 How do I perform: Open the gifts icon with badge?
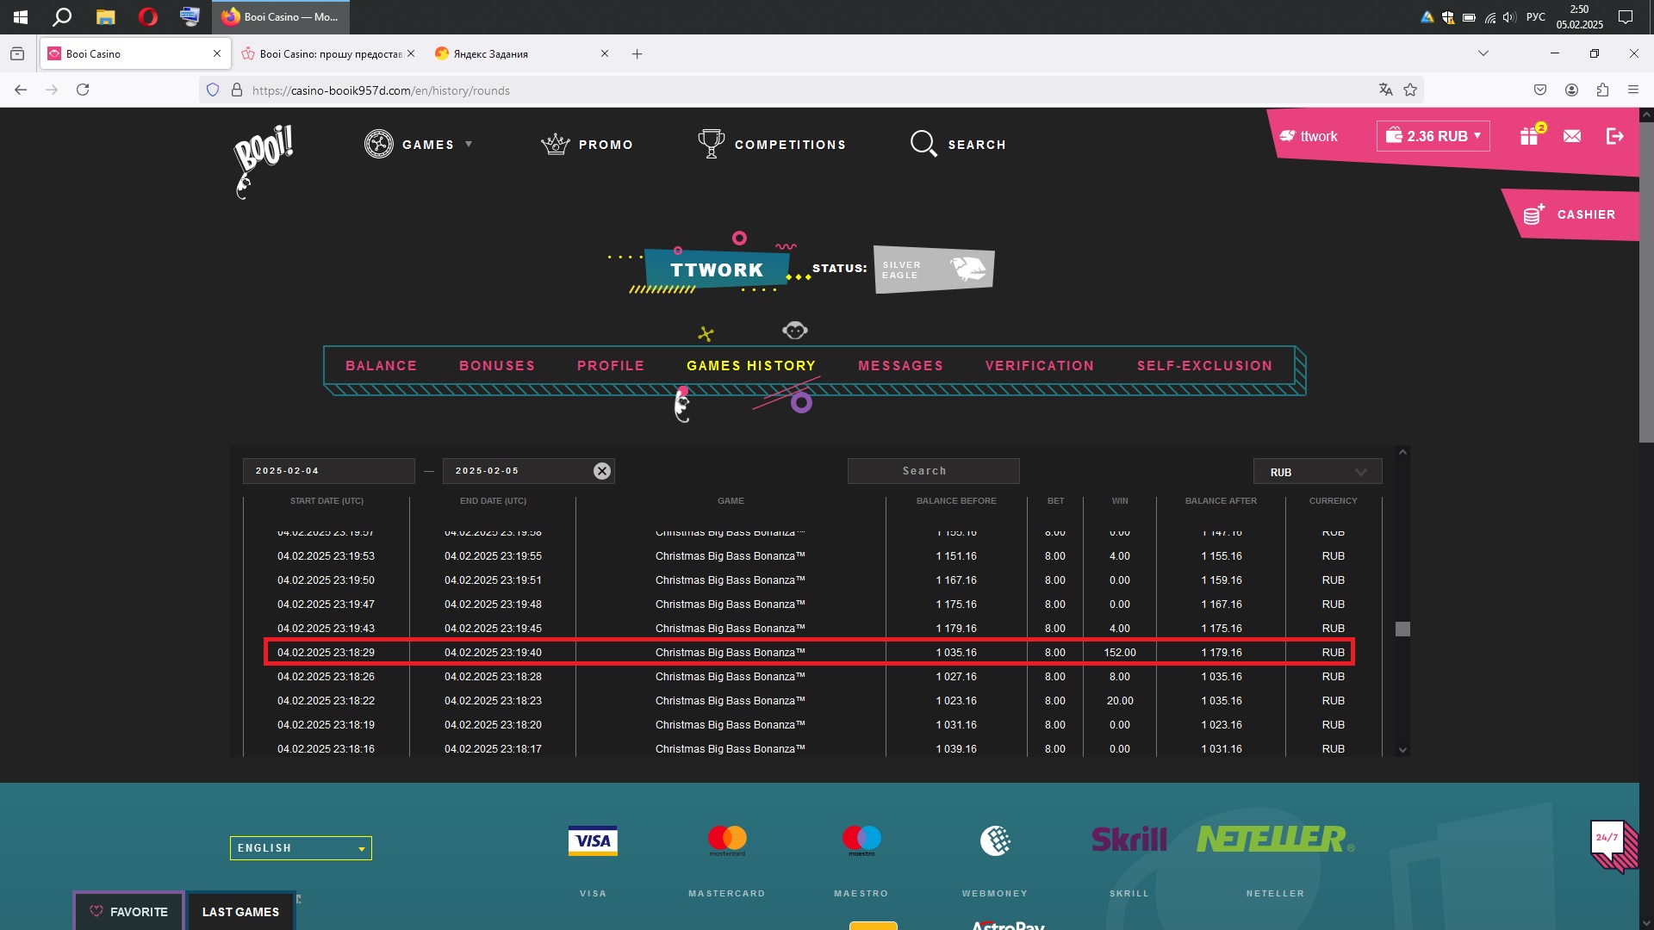[x=1530, y=135]
